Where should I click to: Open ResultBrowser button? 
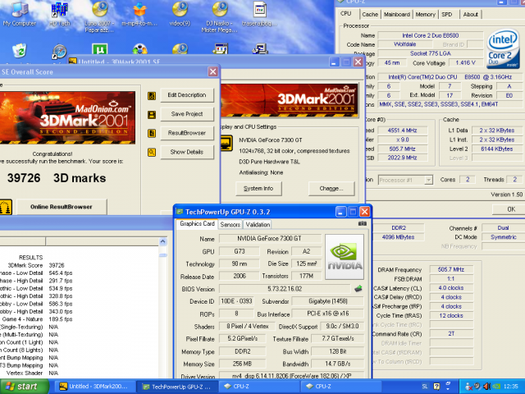click(x=187, y=133)
